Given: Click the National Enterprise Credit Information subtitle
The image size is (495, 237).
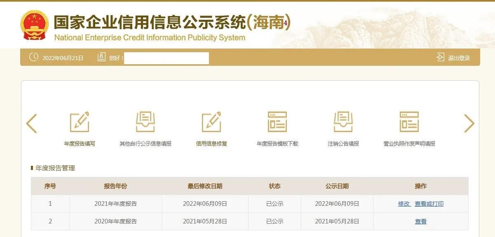Looking at the screenshot, I should [150, 37].
